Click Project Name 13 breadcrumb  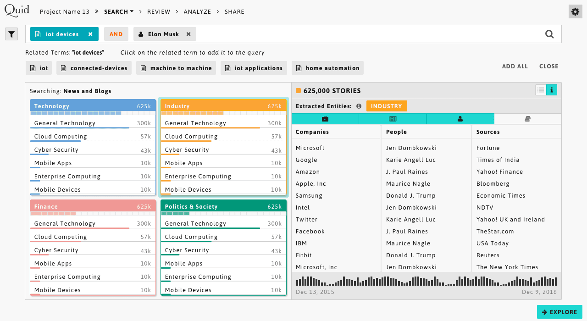65,11
